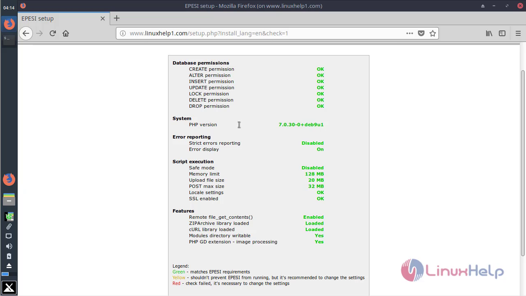The height and width of the screenshot is (296, 526).
Task: Click the display screen tray icon
Action: [x=9, y=236]
